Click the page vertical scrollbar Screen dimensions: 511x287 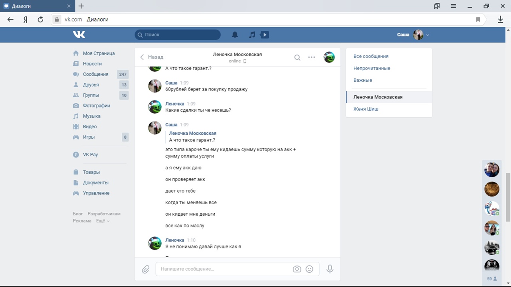508,197
